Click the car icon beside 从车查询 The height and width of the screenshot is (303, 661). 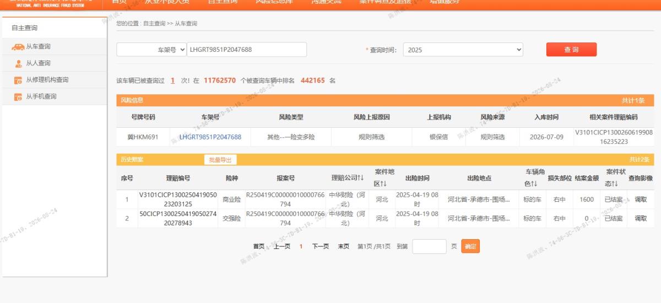18,47
